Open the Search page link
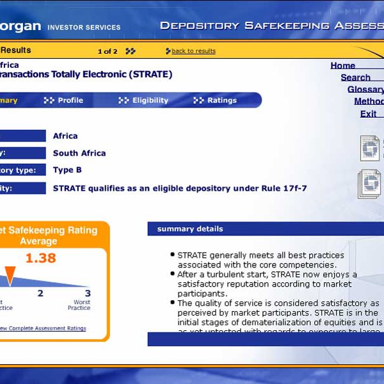 pos(355,77)
